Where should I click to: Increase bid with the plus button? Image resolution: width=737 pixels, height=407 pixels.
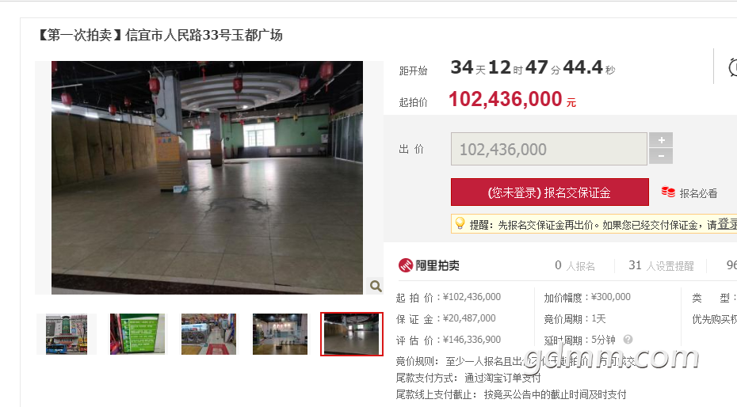tap(661, 140)
